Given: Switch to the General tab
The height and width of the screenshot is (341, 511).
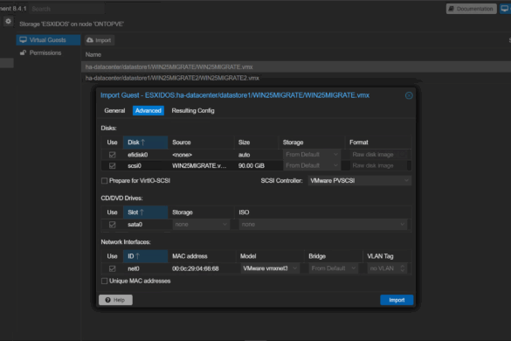Looking at the screenshot, I should (114, 111).
